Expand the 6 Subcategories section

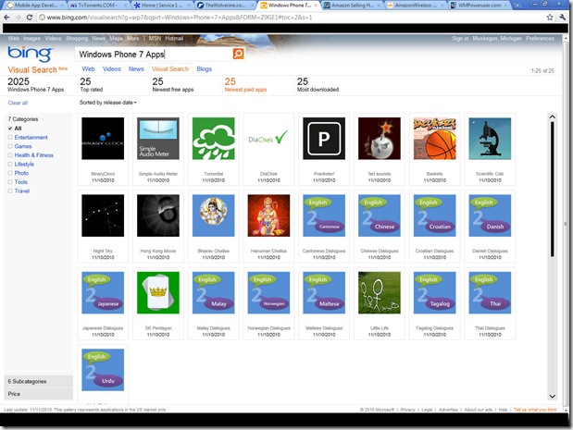coord(38,381)
